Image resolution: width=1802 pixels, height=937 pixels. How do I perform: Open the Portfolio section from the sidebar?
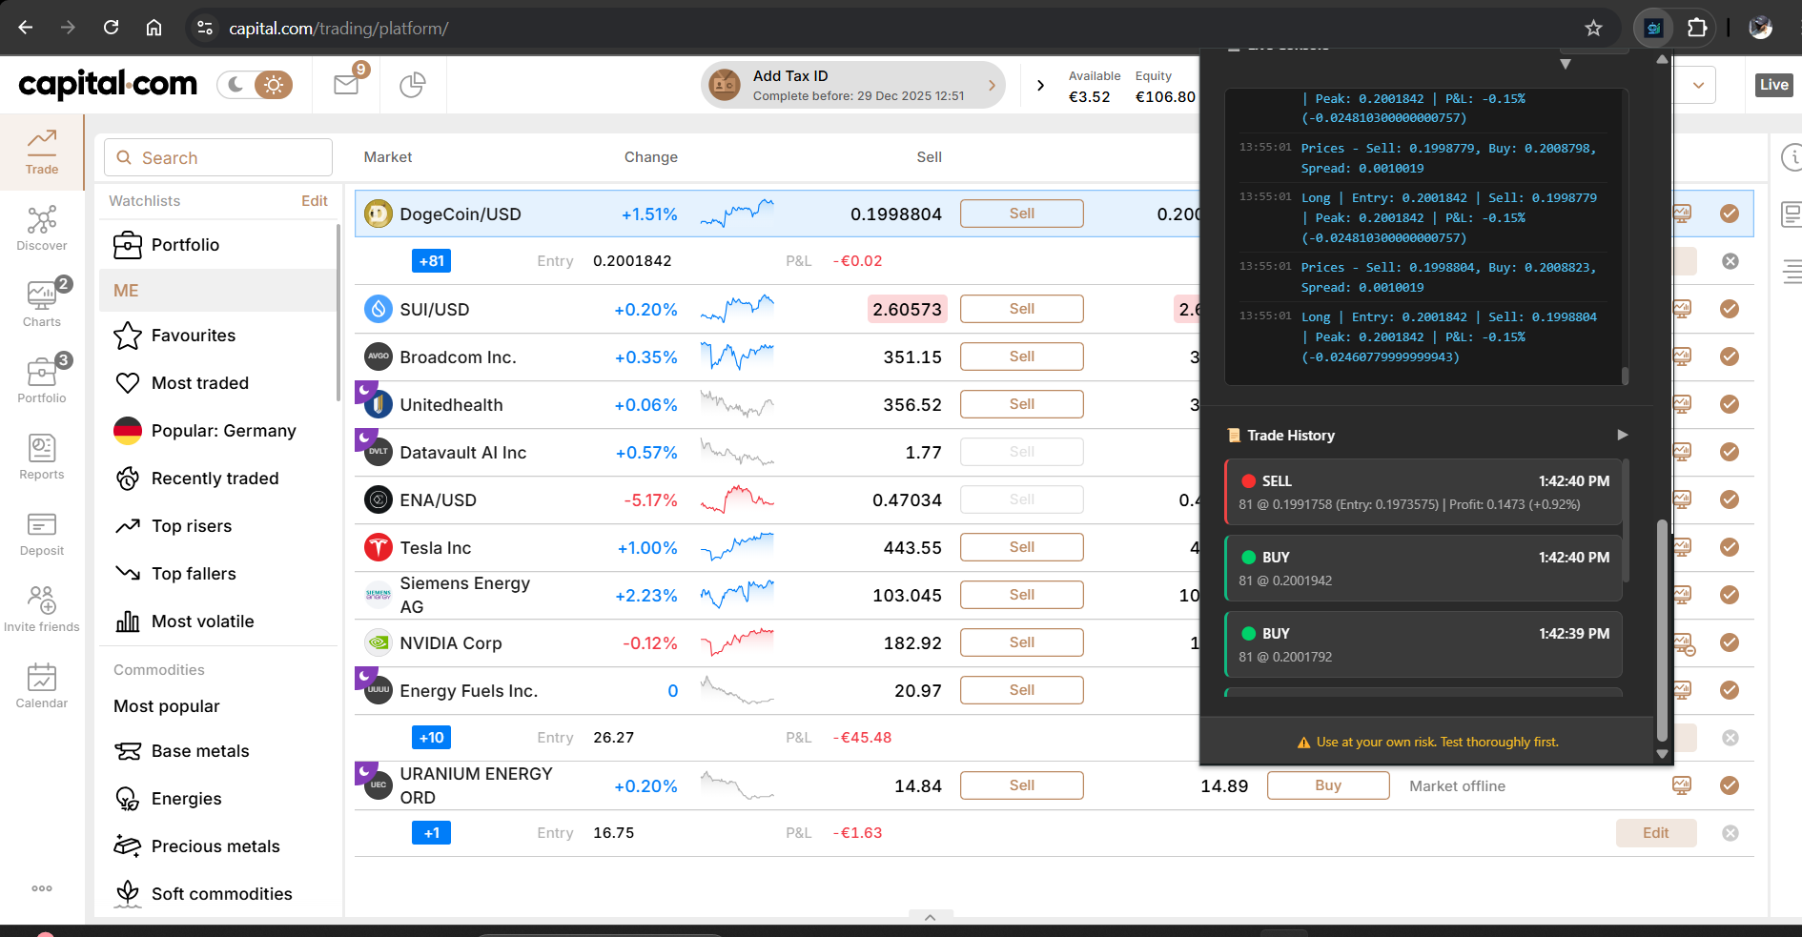coord(42,379)
